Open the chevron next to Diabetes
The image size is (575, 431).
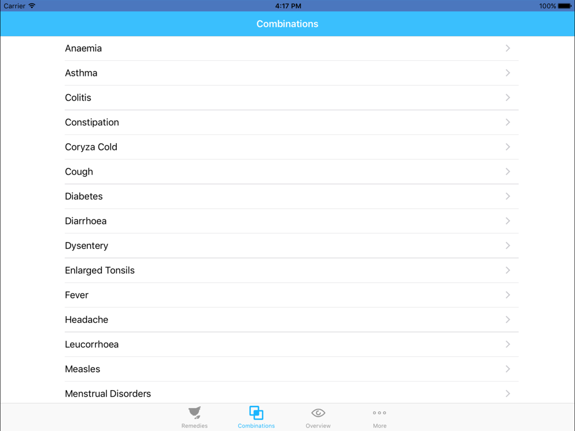coord(508,196)
